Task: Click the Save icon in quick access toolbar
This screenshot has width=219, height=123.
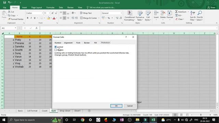Action: [x=4, y=2]
